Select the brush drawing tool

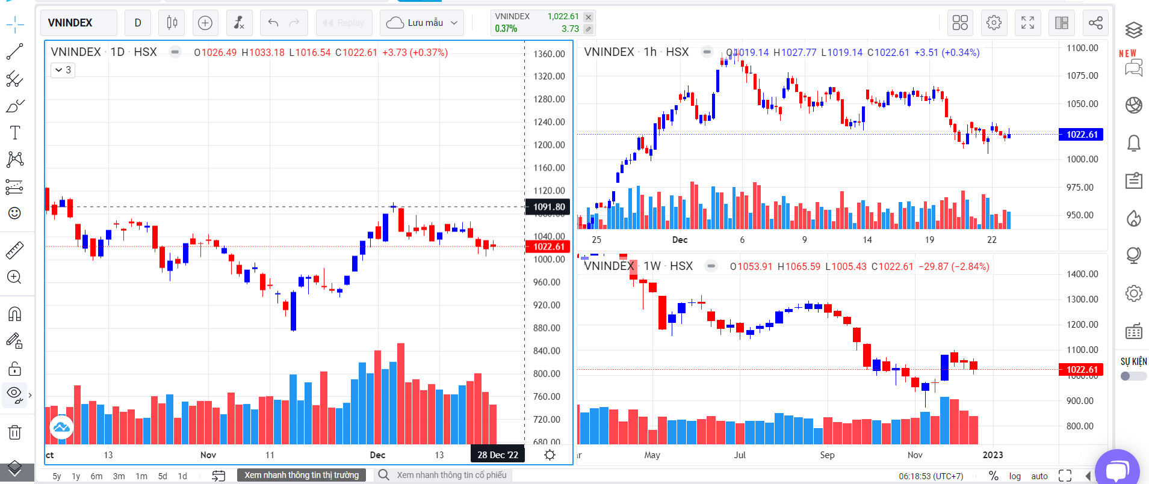tap(15, 106)
